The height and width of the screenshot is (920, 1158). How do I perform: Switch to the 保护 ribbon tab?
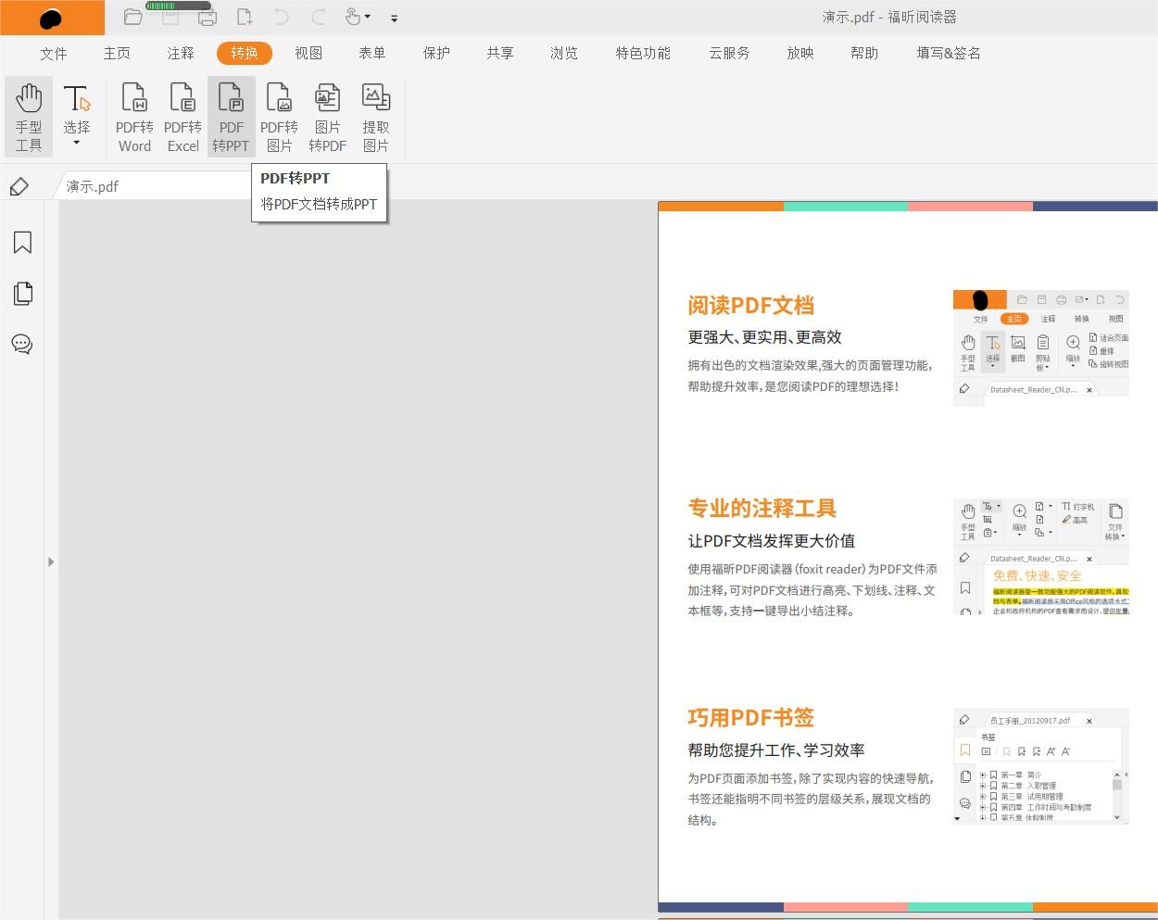436,53
